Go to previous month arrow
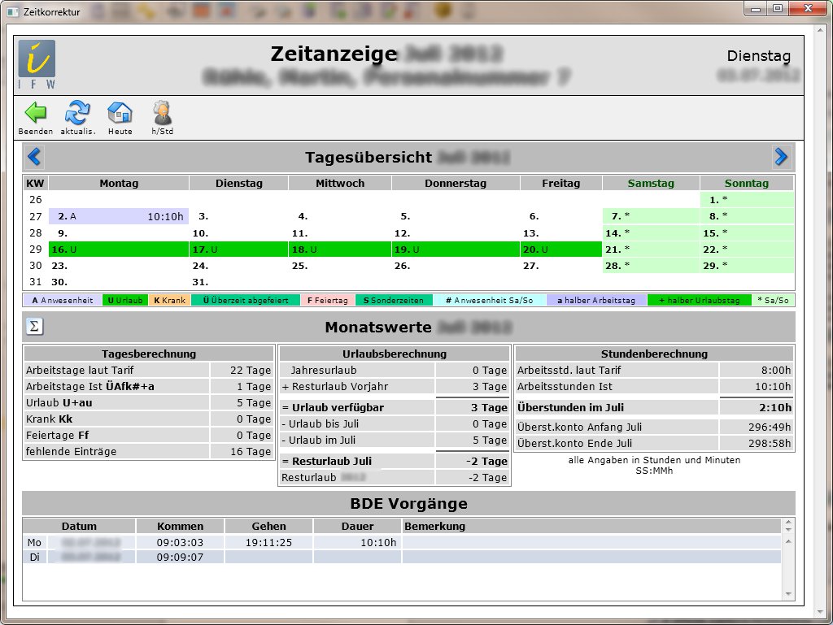This screenshot has height=625, width=833. tap(34, 157)
